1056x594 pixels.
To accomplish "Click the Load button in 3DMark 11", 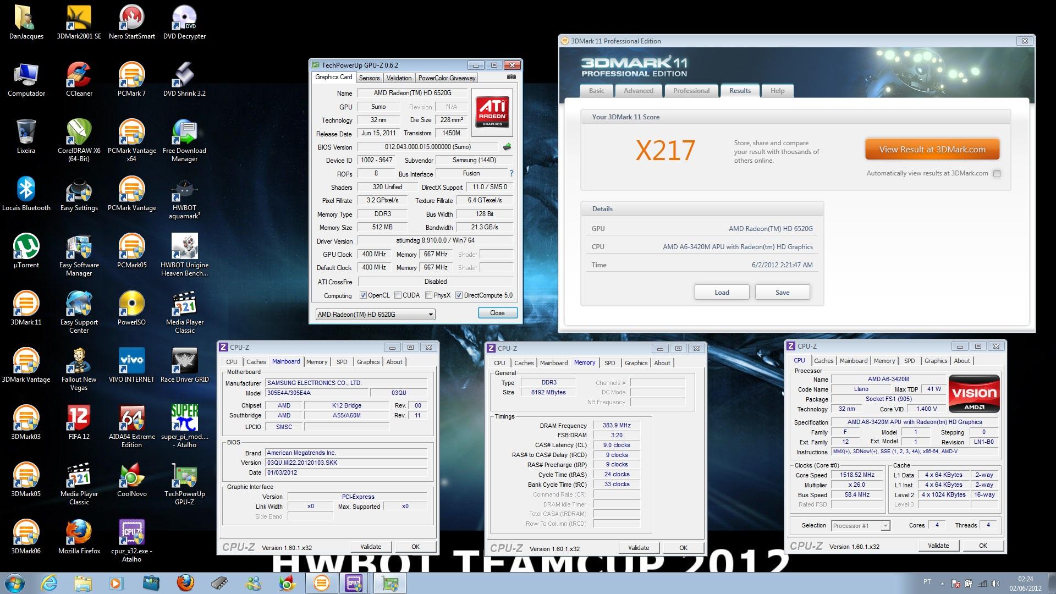I will [x=722, y=292].
